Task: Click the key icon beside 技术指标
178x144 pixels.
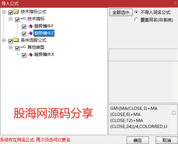Action: [x=23, y=18]
